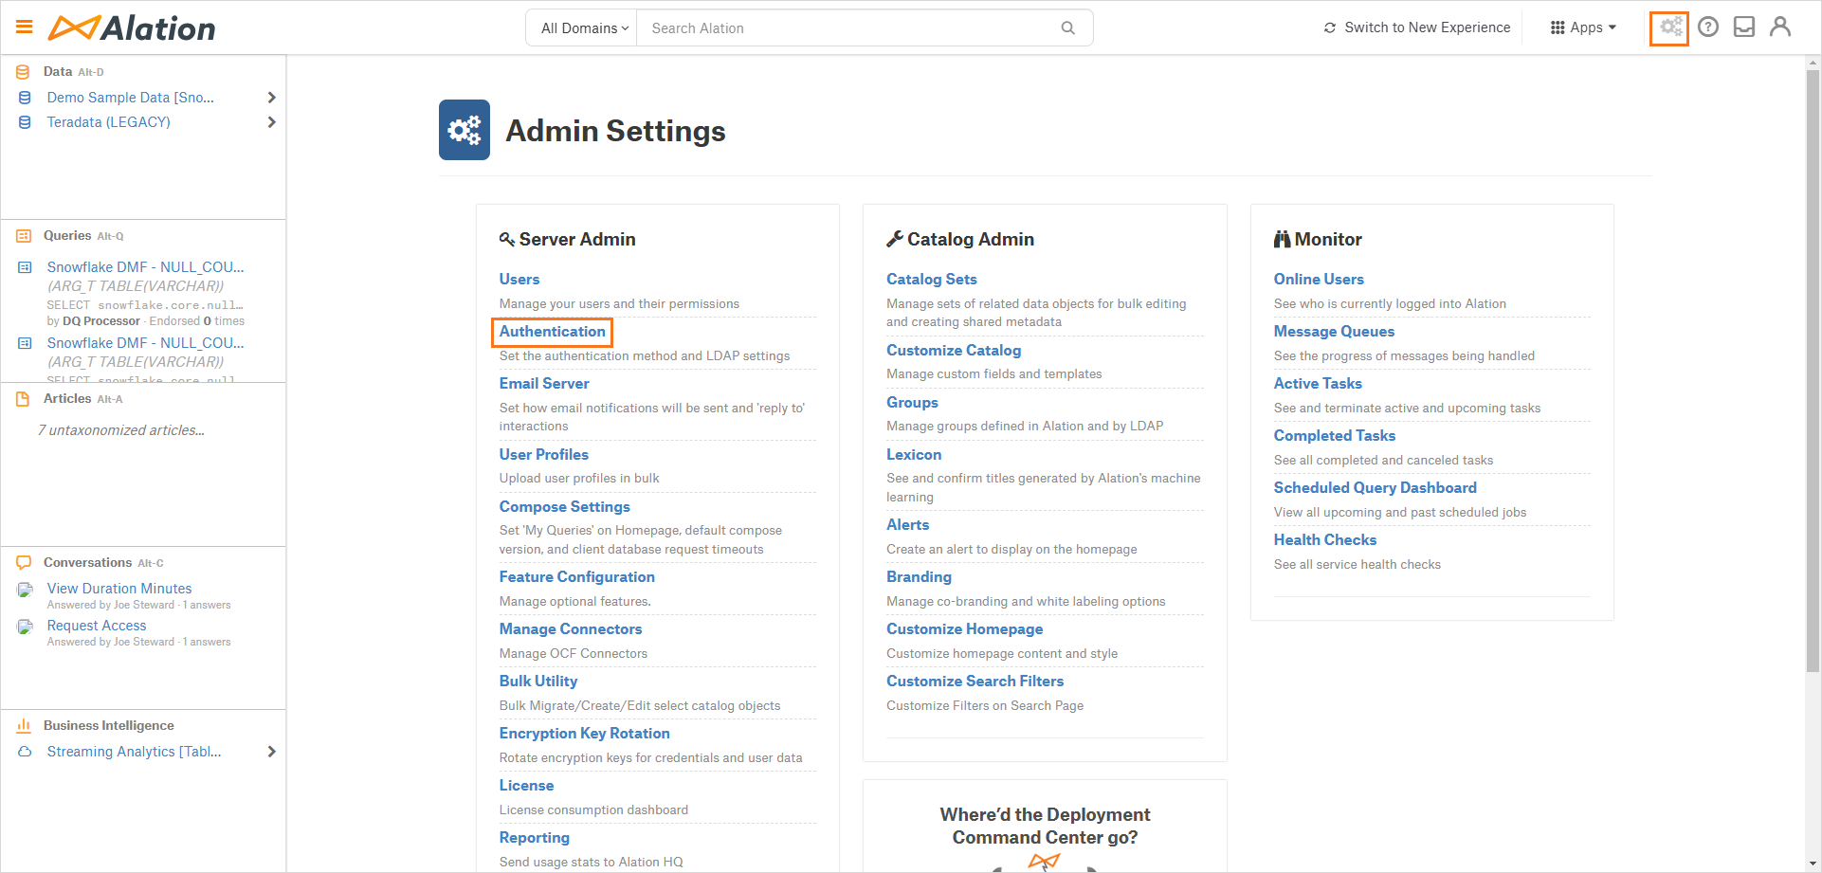Click the Request Access conversation avatar
1822x873 pixels.
pyautogui.click(x=26, y=627)
